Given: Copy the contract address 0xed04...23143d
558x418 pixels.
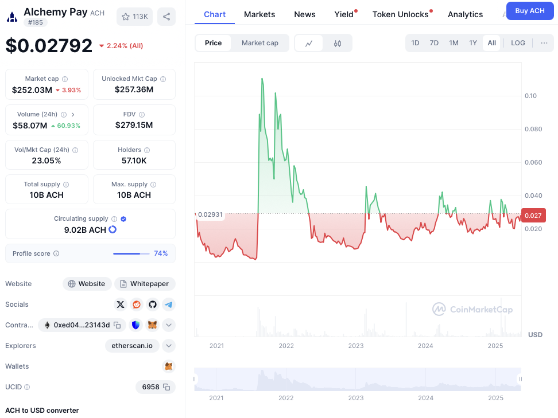Looking at the screenshot, I should click(x=117, y=325).
